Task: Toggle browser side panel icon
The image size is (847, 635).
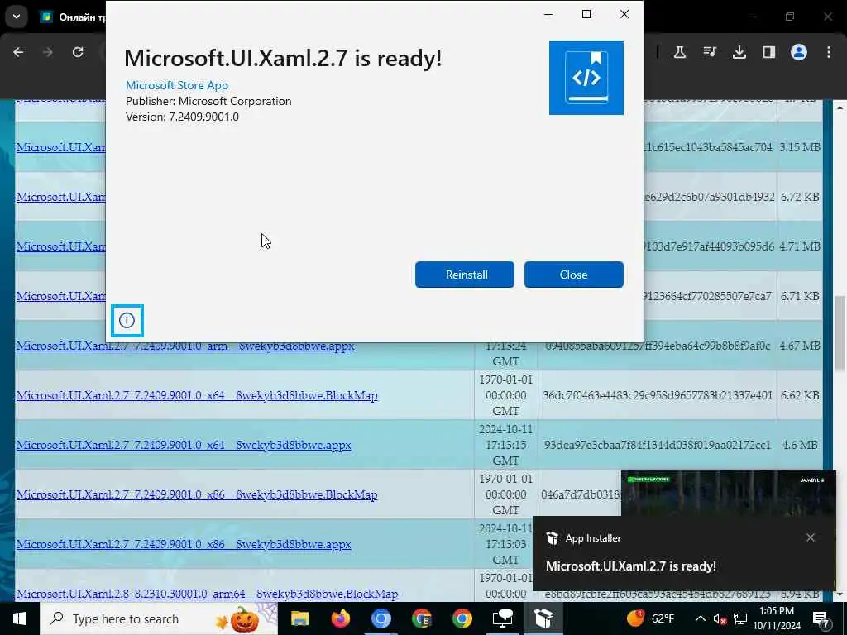Action: (x=768, y=52)
